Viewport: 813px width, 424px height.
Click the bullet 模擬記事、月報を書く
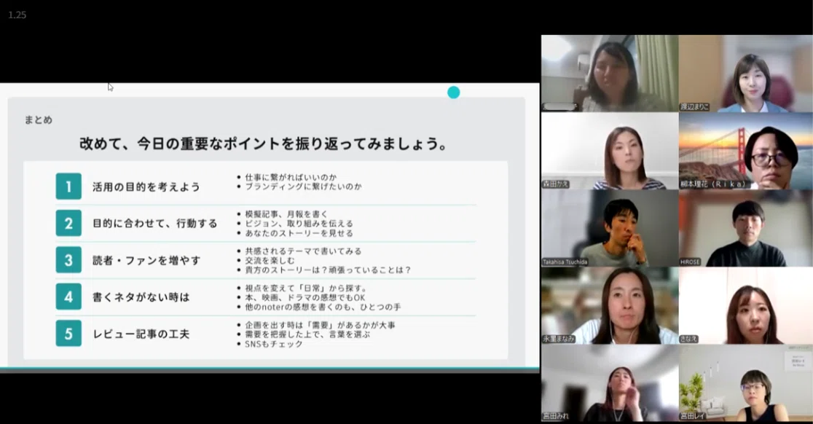click(x=286, y=214)
